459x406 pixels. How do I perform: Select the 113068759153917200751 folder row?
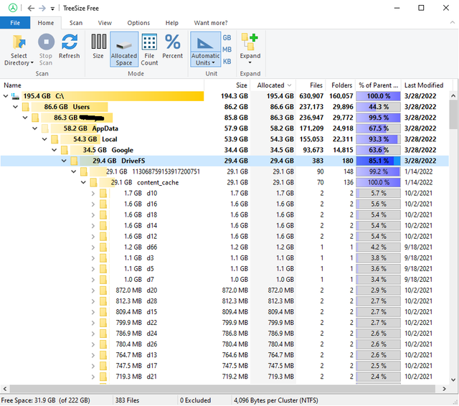point(224,172)
